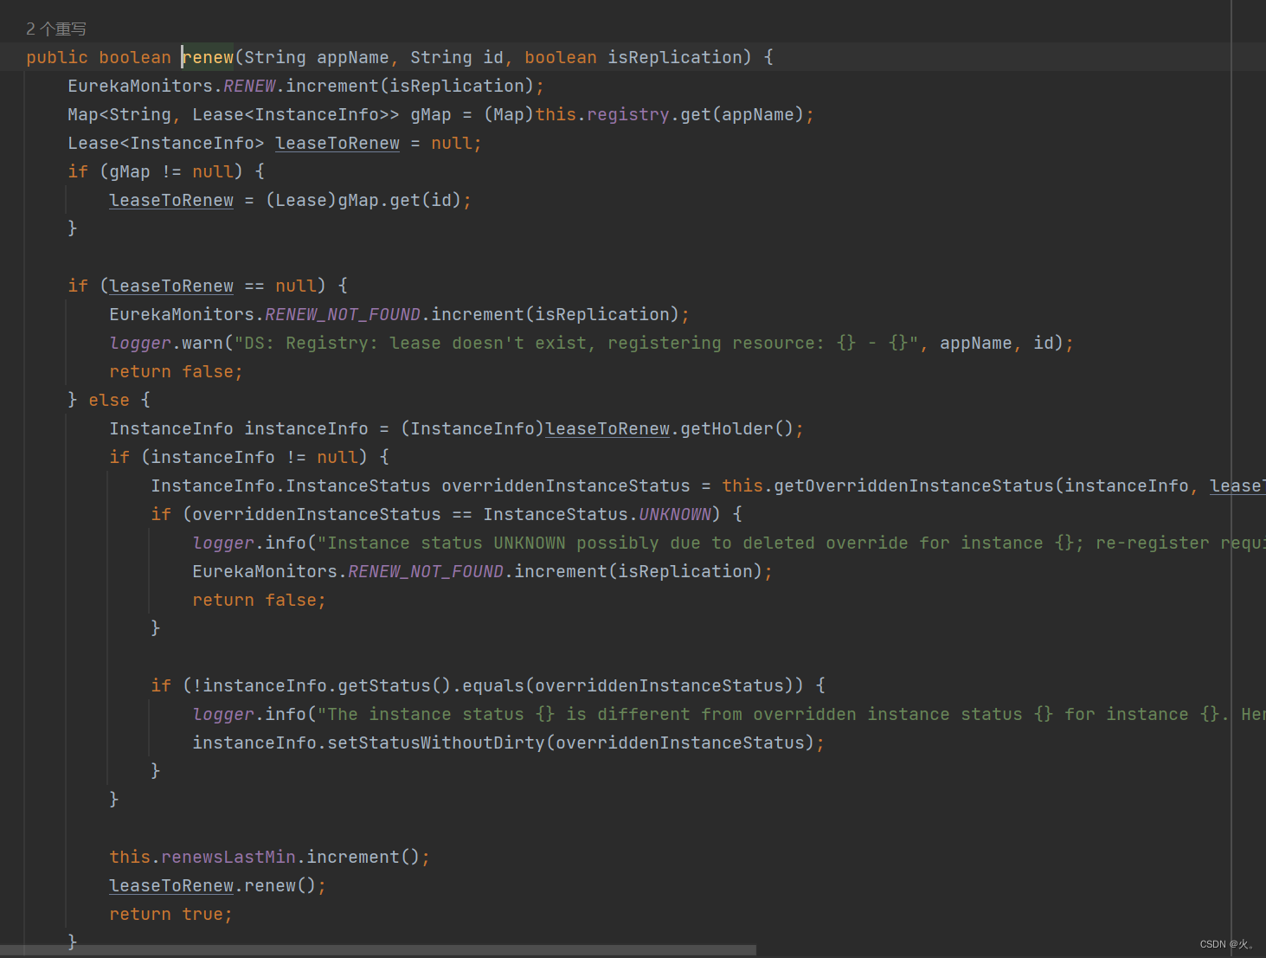
Task: Click the first RENEW_NOT_FOUND constant under leaseToRenew null check
Action: [343, 314]
